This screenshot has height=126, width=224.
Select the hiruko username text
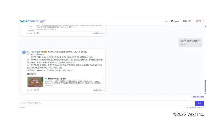click(176, 21)
